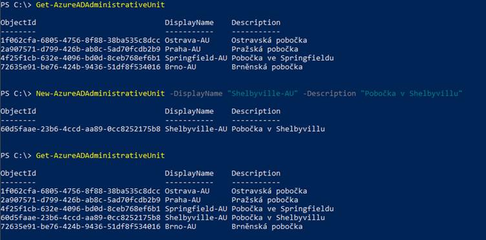
Task: Click the last Get-AzureADAdministrativeUnit command
Action: [100, 155]
